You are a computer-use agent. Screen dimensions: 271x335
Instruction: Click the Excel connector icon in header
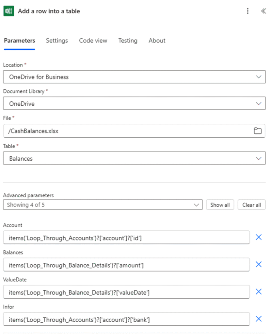(8, 11)
